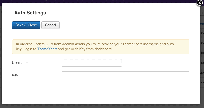Click the Username label text
Viewport: 204px width, 108px height.
point(20,63)
